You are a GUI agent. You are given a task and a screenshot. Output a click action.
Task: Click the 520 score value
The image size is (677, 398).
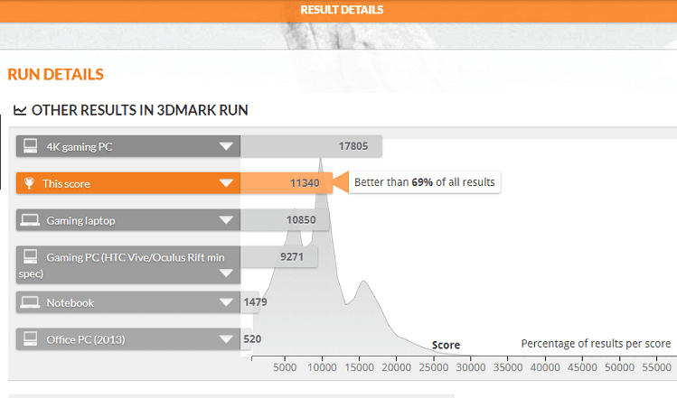tap(252, 339)
